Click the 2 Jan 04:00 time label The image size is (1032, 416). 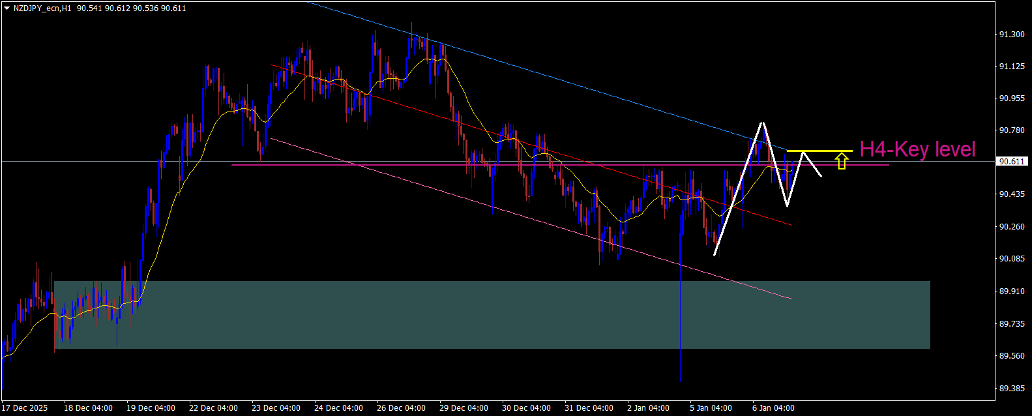pos(649,408)
